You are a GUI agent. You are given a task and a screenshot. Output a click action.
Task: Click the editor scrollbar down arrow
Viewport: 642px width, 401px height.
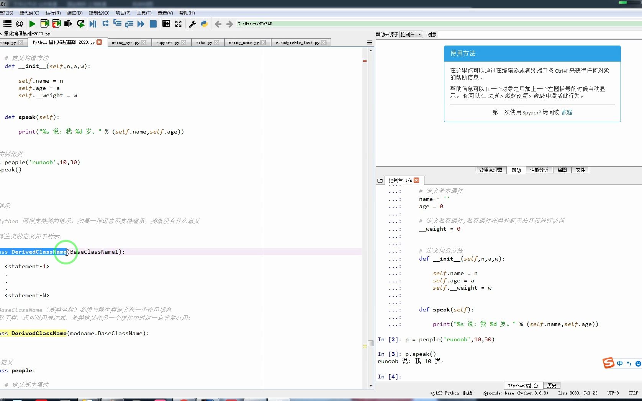pos(370,386)
